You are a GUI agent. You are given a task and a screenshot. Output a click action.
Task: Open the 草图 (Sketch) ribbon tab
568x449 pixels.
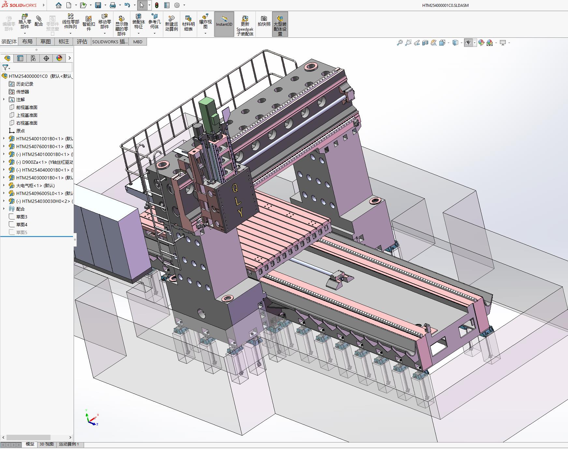point(45,42)
